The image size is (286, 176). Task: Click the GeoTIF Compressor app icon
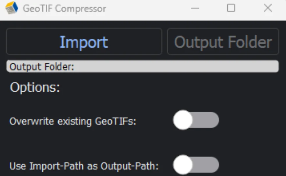click(x=12, y=8)
